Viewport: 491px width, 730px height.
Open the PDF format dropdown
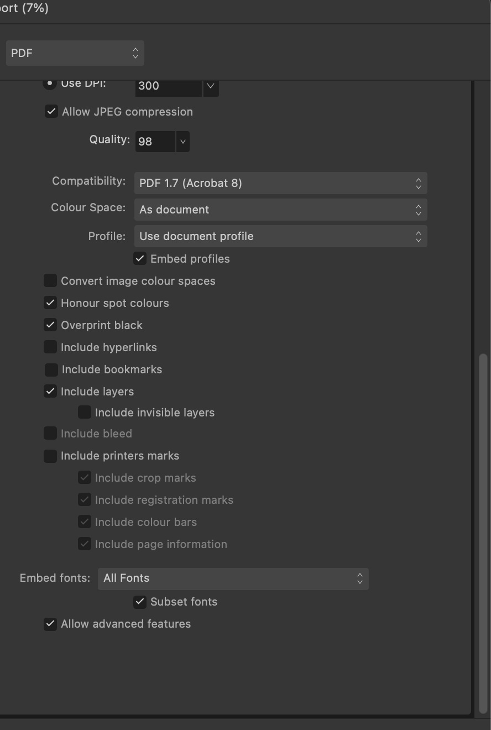coord(75,53)
